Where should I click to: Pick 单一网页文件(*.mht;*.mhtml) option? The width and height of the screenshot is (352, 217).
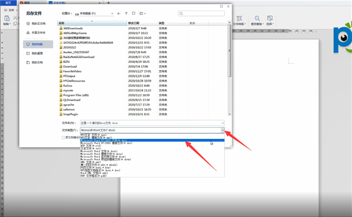[152, 165]
